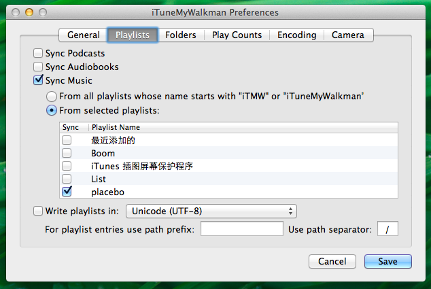Tick the Sync Audiobooks checkbox
The height and width of the screenshot is (289, 431).
39,67
